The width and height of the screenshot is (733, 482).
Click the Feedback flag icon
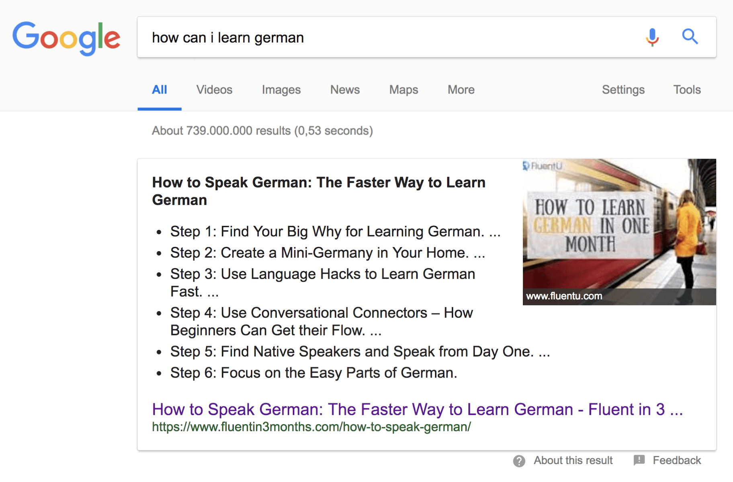click(639, 460)
